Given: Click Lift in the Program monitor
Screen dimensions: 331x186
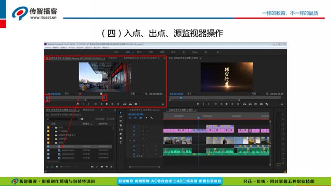Looking at the screenshot, I should (x=245, y=104).
